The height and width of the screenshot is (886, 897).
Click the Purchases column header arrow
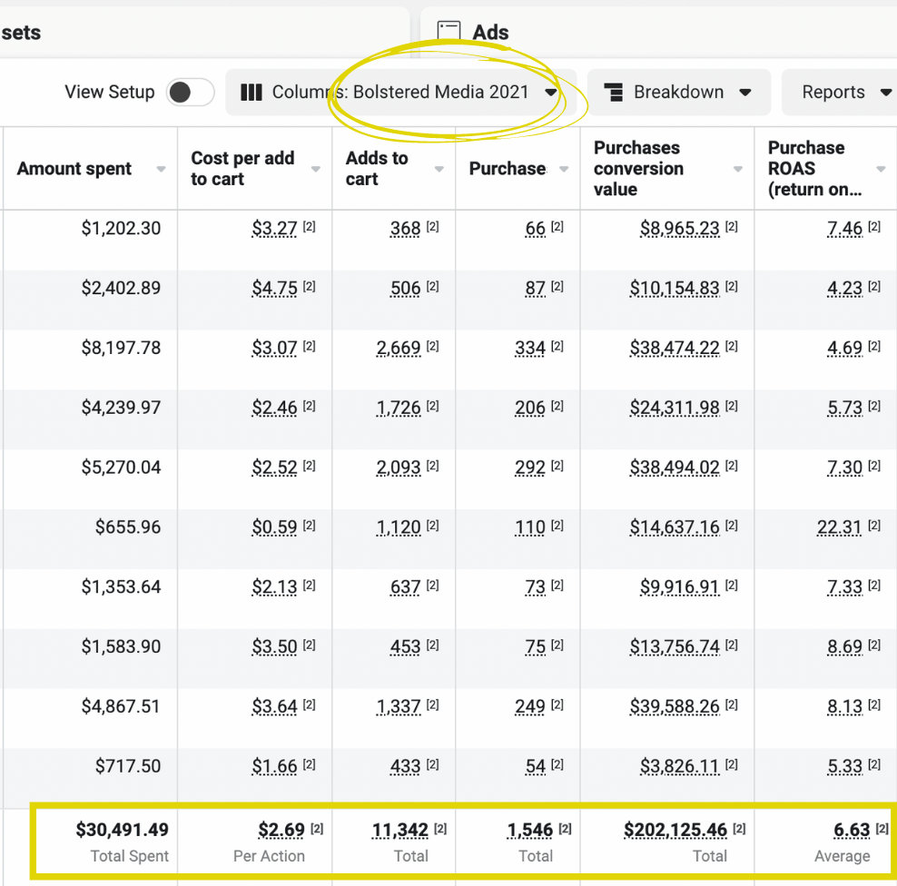[564, 169]
